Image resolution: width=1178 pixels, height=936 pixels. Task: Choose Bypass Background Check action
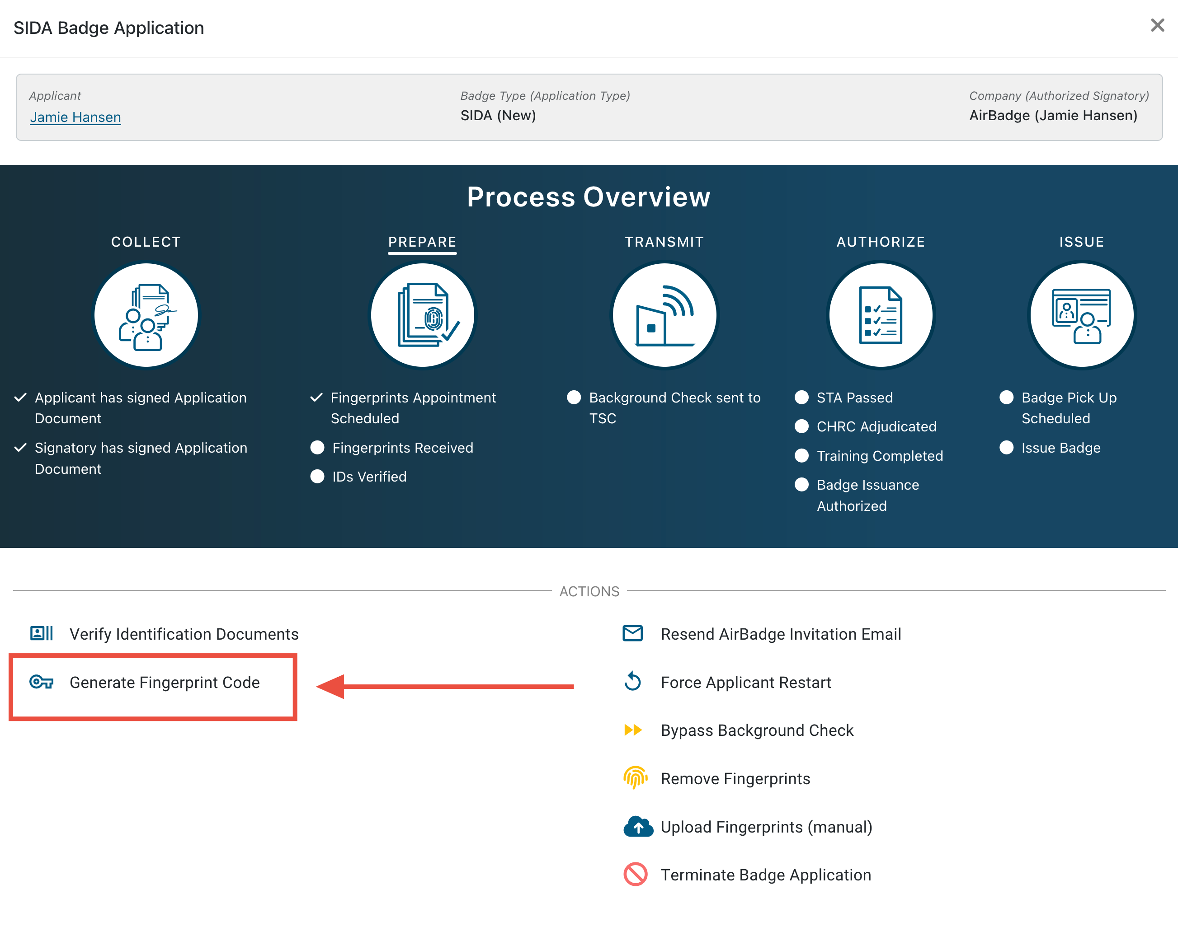click(x=756, y=730)
